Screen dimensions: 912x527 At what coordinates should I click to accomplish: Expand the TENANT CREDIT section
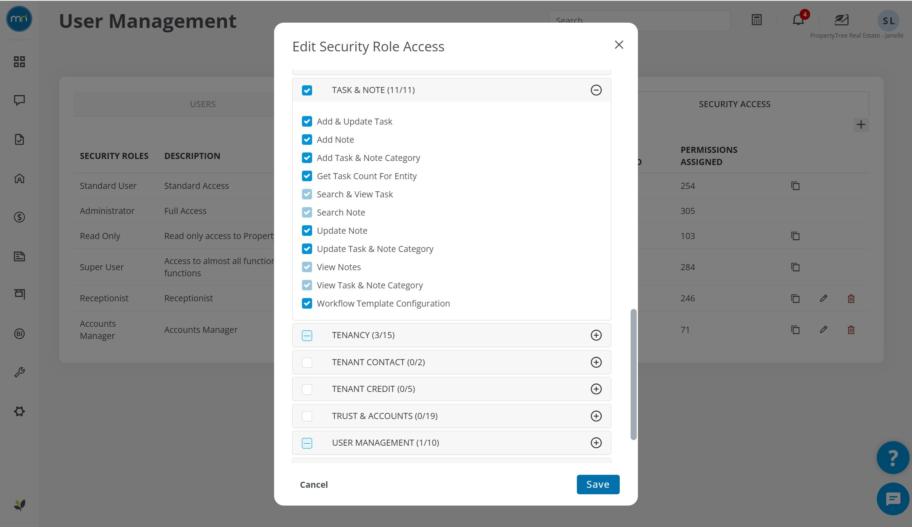point(596,389)
